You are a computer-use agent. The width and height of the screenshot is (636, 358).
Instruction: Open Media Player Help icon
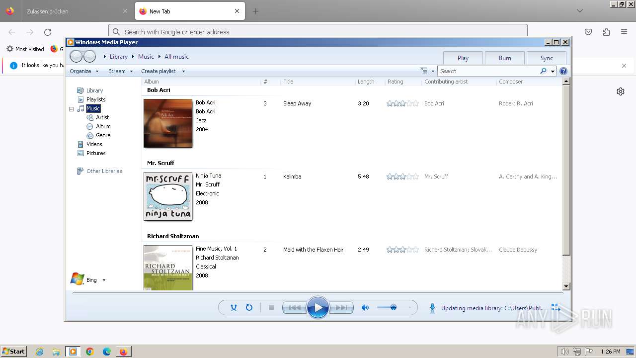tap(563, 71)
